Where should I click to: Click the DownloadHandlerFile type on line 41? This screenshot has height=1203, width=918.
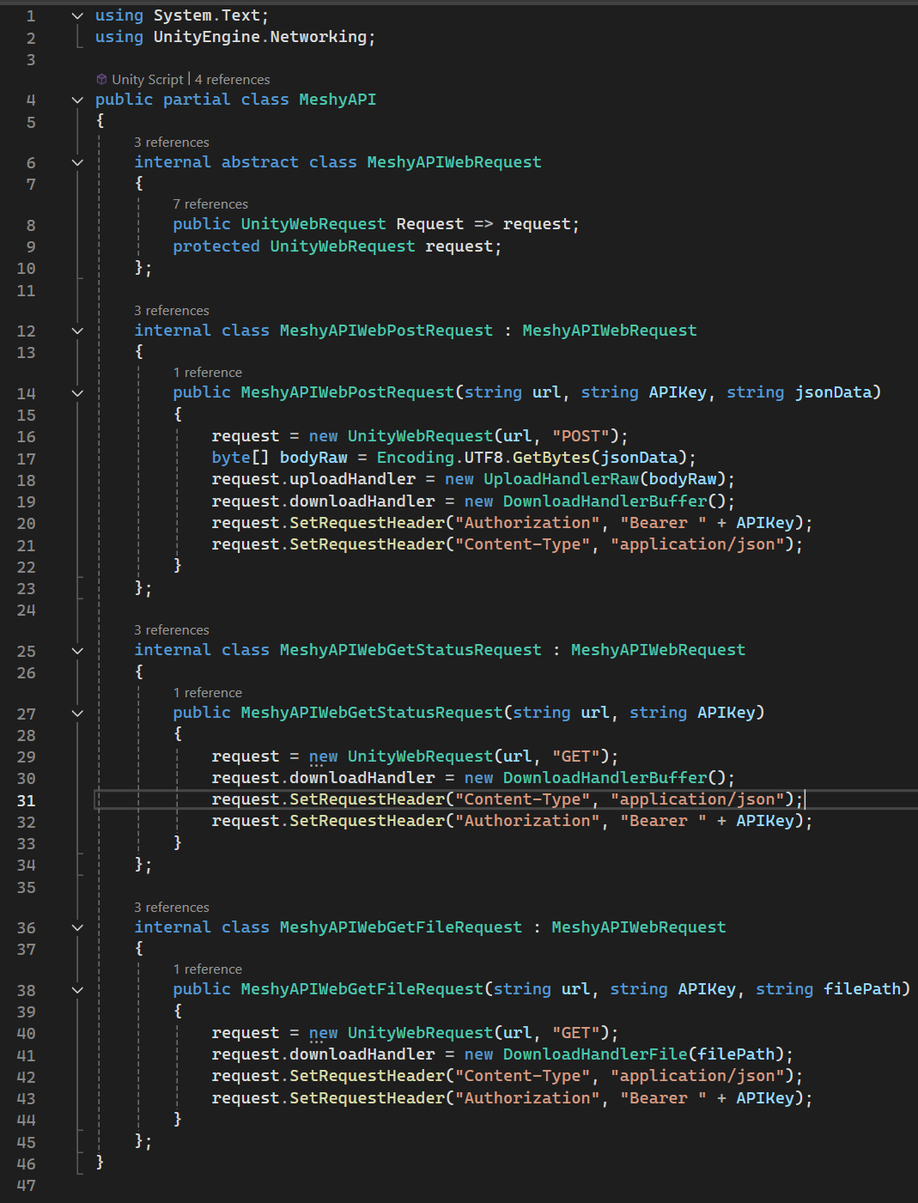tap(595, 1054)
